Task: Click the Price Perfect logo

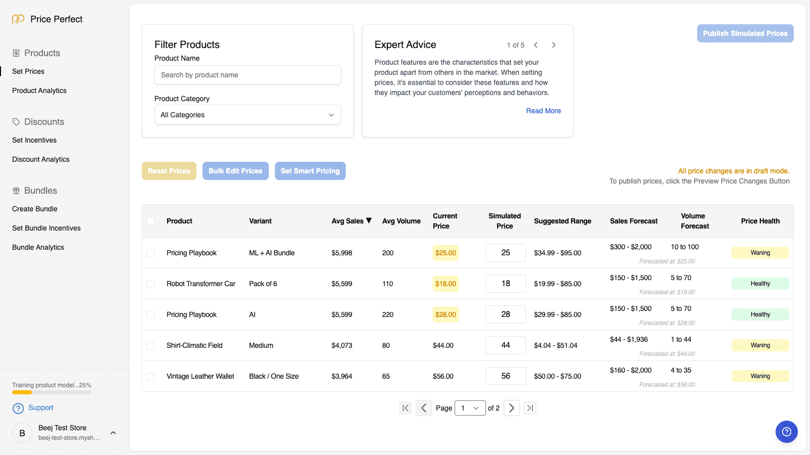Action: point(47,19)
